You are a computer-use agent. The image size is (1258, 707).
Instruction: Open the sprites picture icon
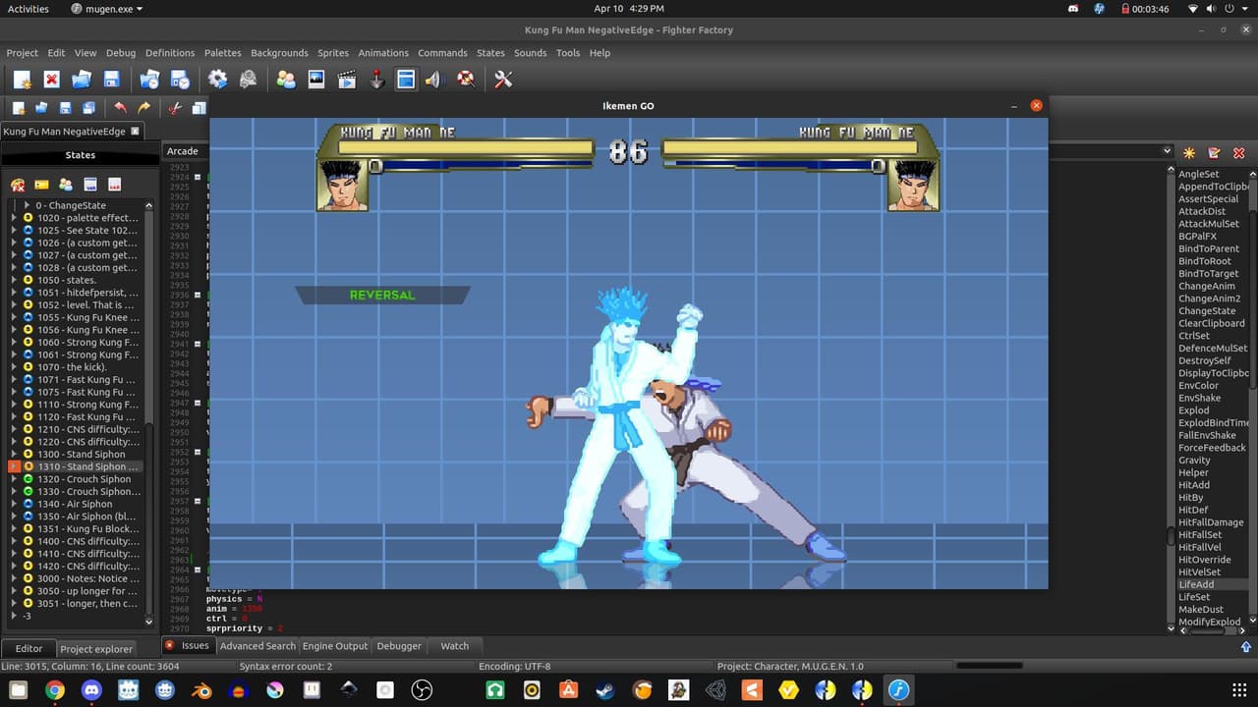[x=316, y=80]
